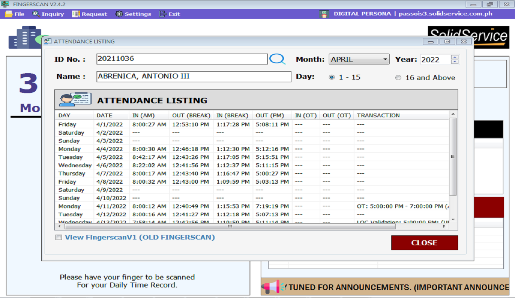
Task: Open the Settings menu
Action: [x=133, y=14]
